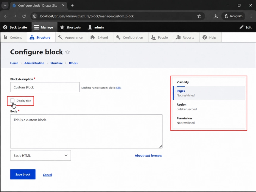Viewport: 256px width, 192px height.
Task: Click the Edit pencil toolbar button
Action: pyautogui.click(x=246, y=27)
